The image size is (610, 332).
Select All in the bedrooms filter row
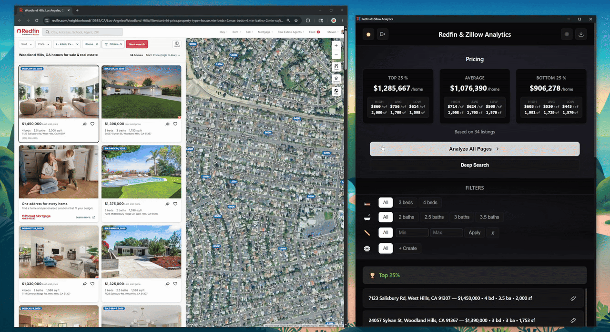coord(386,202)
